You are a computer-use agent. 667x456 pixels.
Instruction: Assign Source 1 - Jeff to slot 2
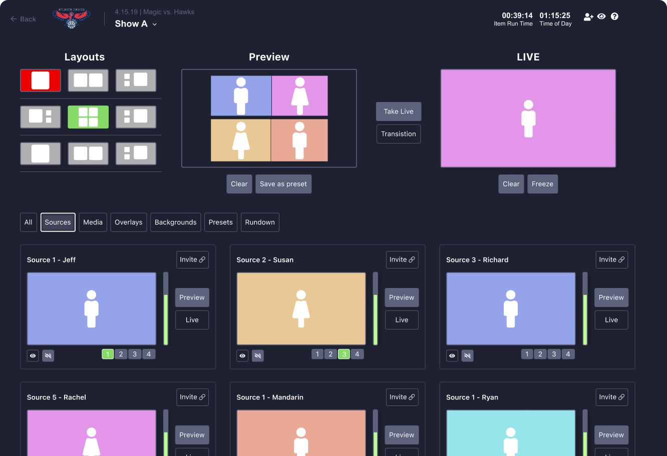tap(121, 354)
